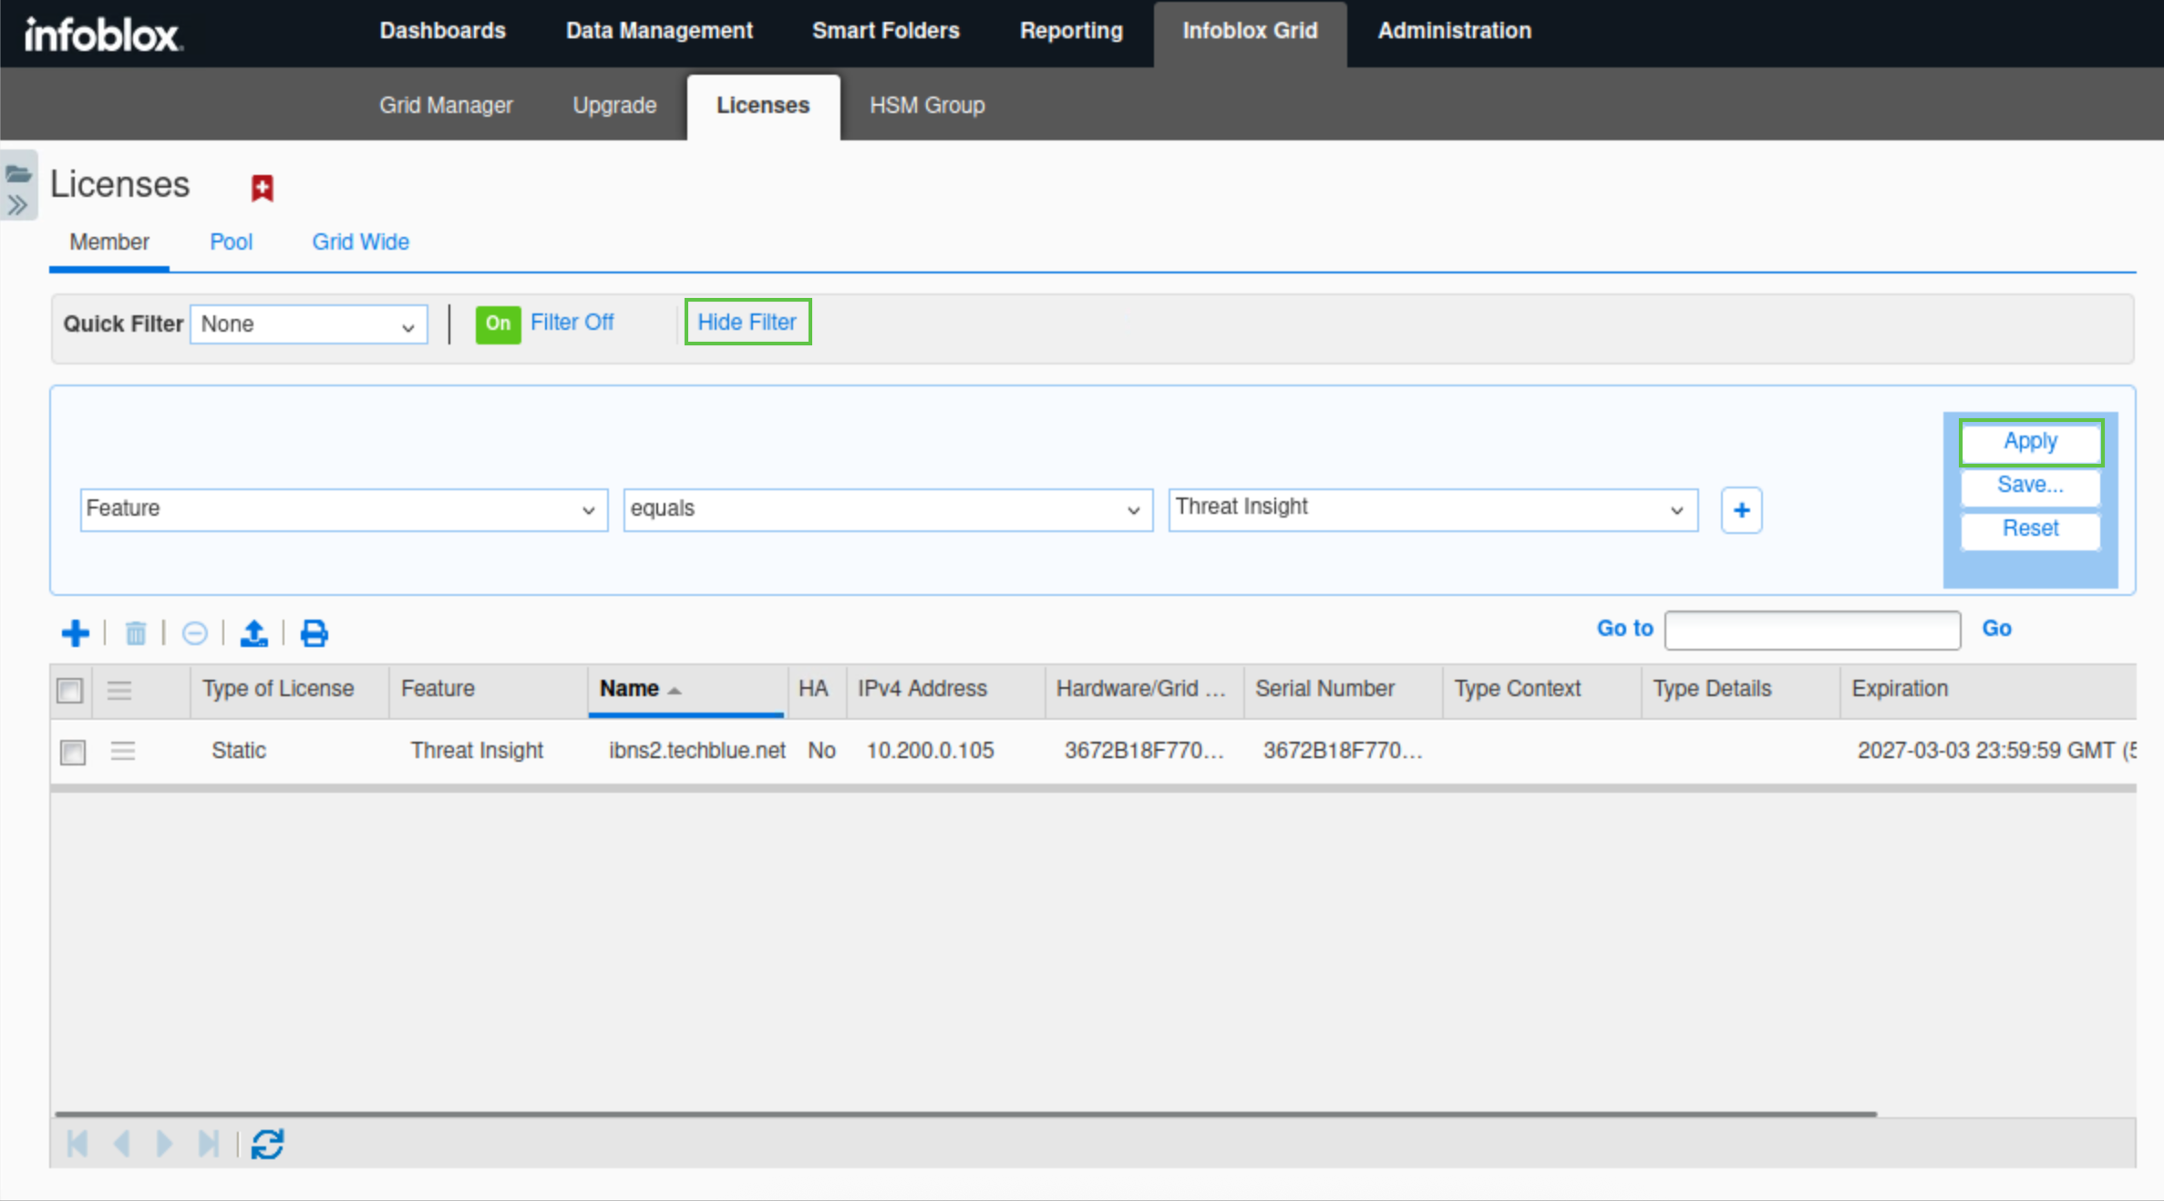This screenshot has height=1201, width=2164.
Task: Open the Administration menu
Action: click(1454, 31)
